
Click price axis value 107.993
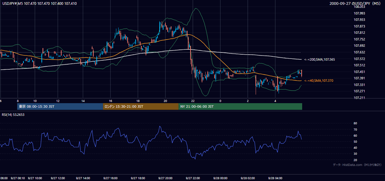tap(359, 13)
